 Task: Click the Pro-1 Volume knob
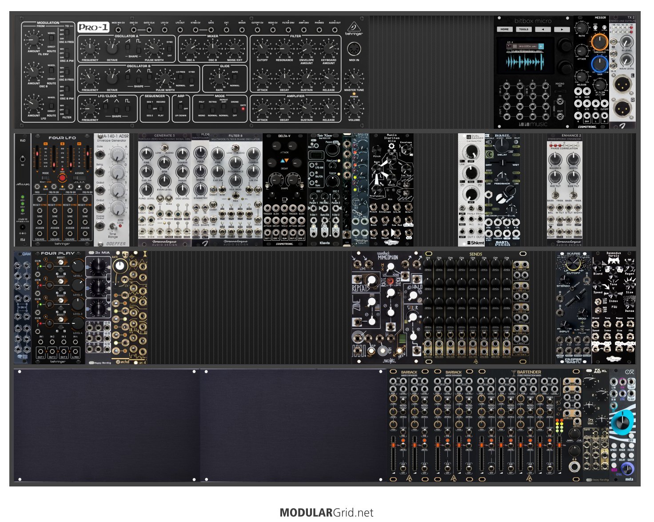354,108
